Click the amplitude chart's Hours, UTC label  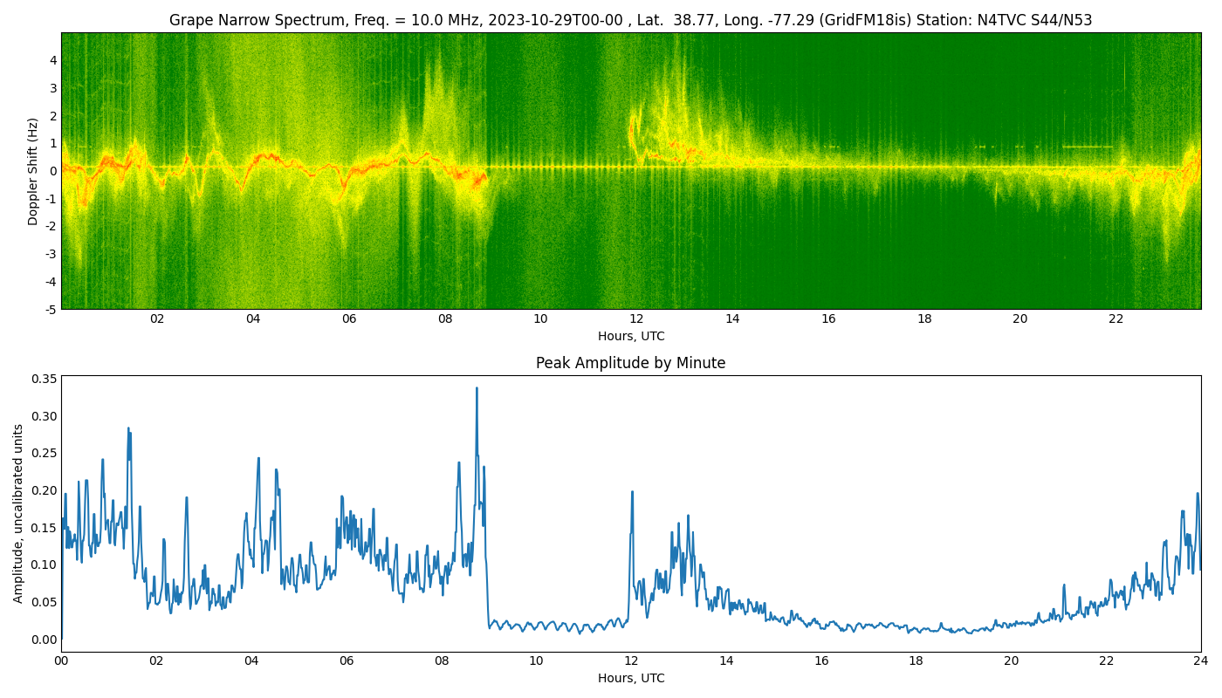tap(630, 678)
